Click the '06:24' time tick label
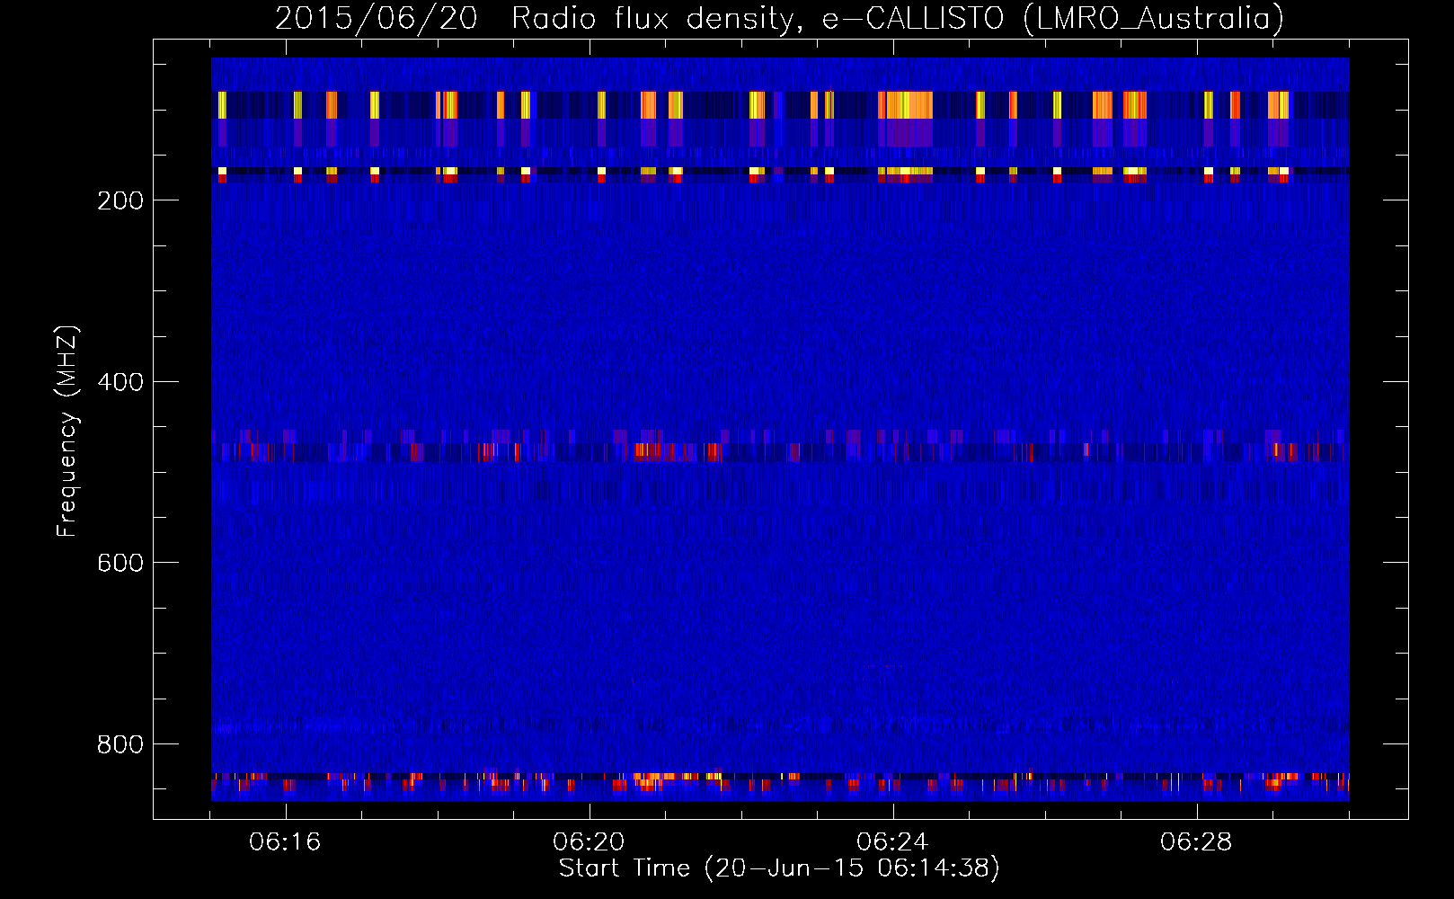 (x=892, y=842)
